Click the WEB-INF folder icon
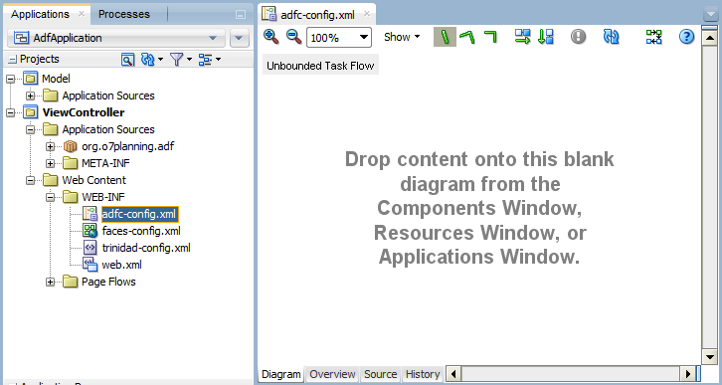The height and width of the screenshot is (385, 722). click(x=70, y=197)
